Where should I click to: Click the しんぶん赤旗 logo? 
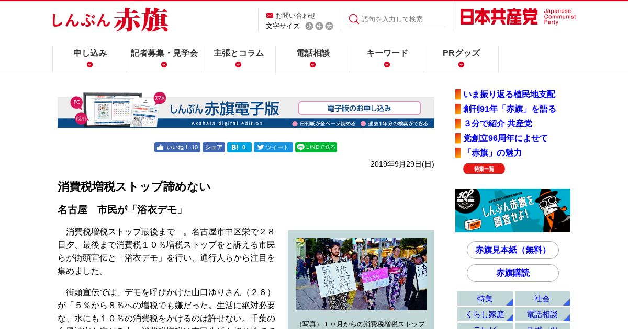(109, 20)
